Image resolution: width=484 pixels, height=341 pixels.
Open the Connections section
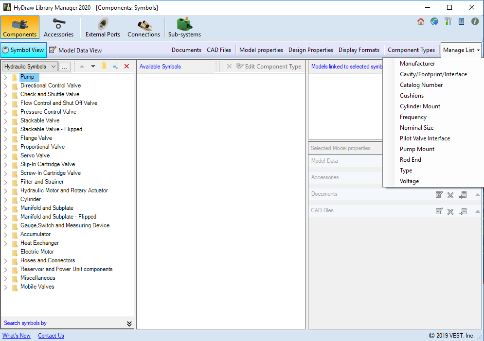pos(144,27)
